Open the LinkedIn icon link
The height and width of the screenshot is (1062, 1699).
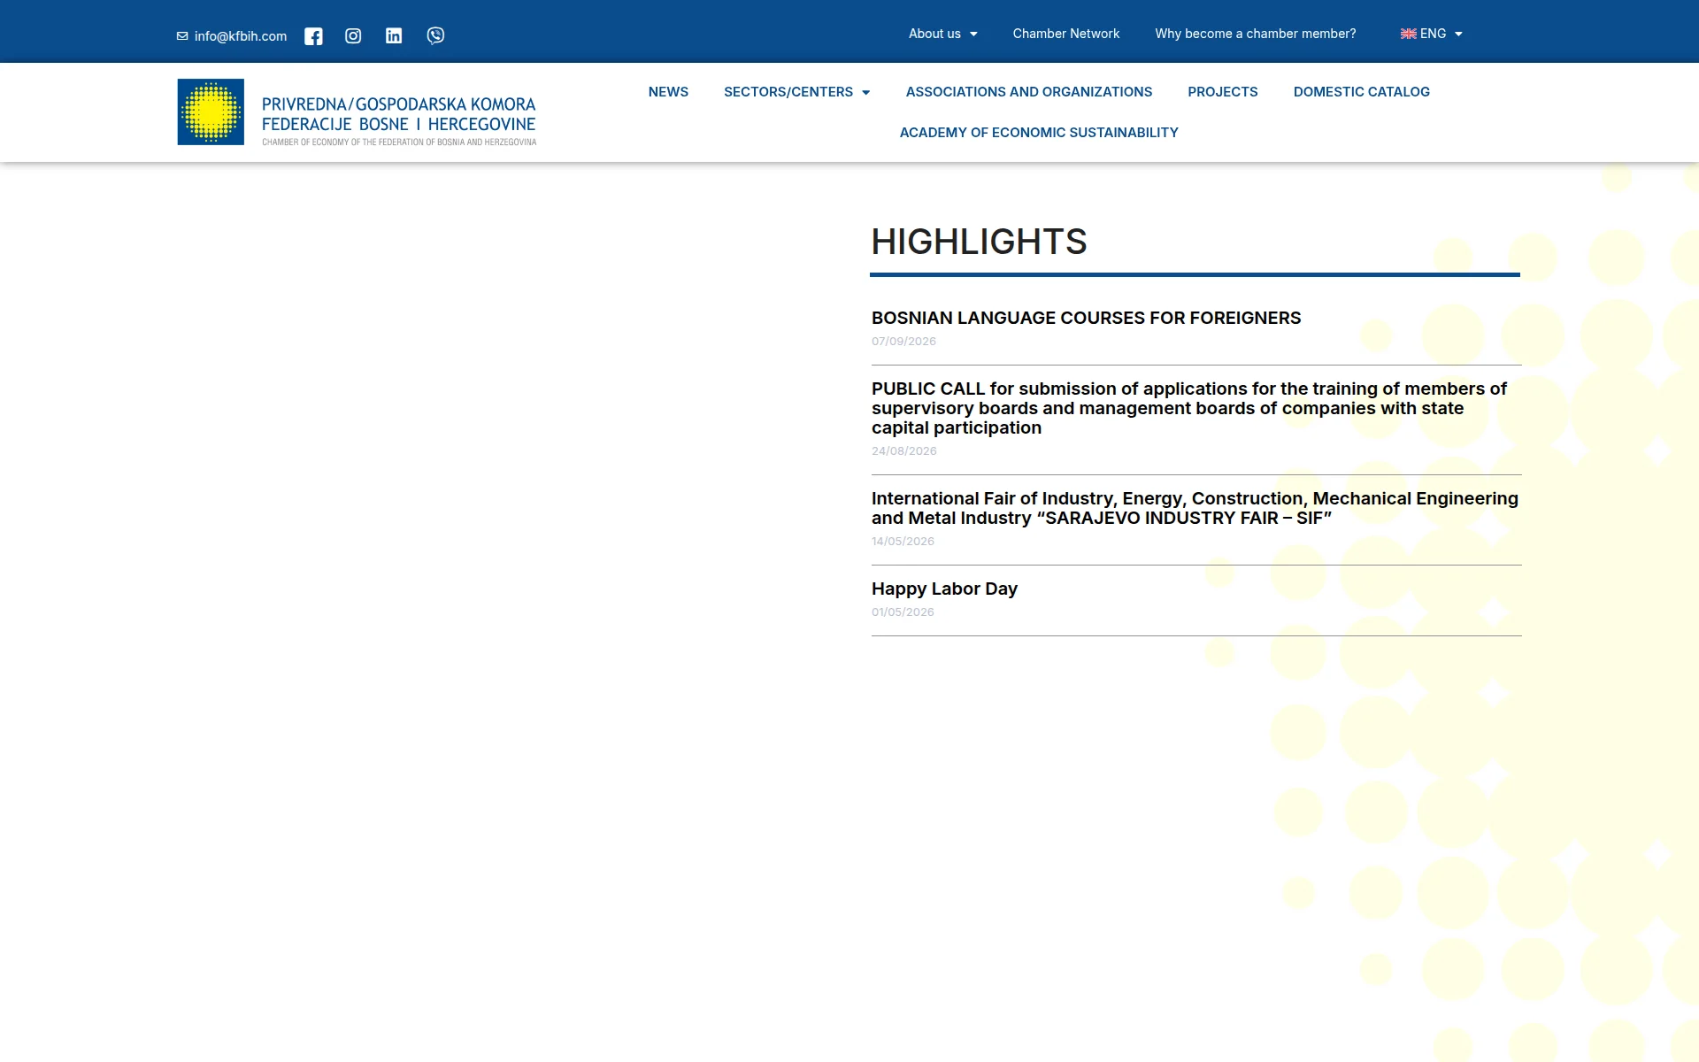[394, 35]
